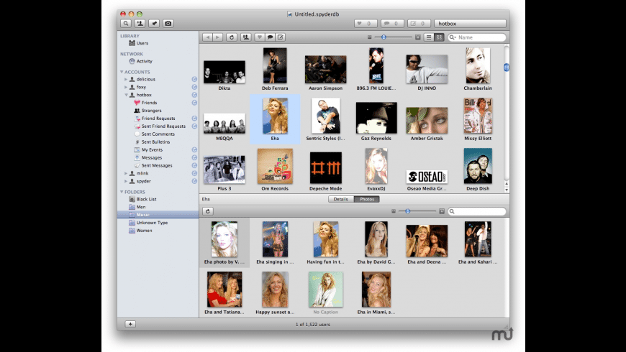Click the friends icon in the browser toolbar

[x=245, y=37]
